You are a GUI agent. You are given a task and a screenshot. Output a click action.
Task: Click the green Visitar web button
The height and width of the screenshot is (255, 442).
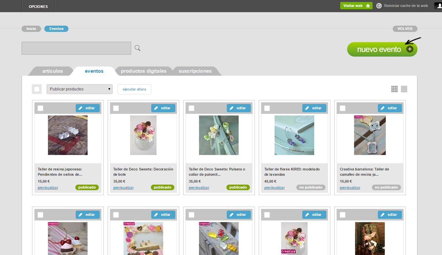tap(356, 6)
